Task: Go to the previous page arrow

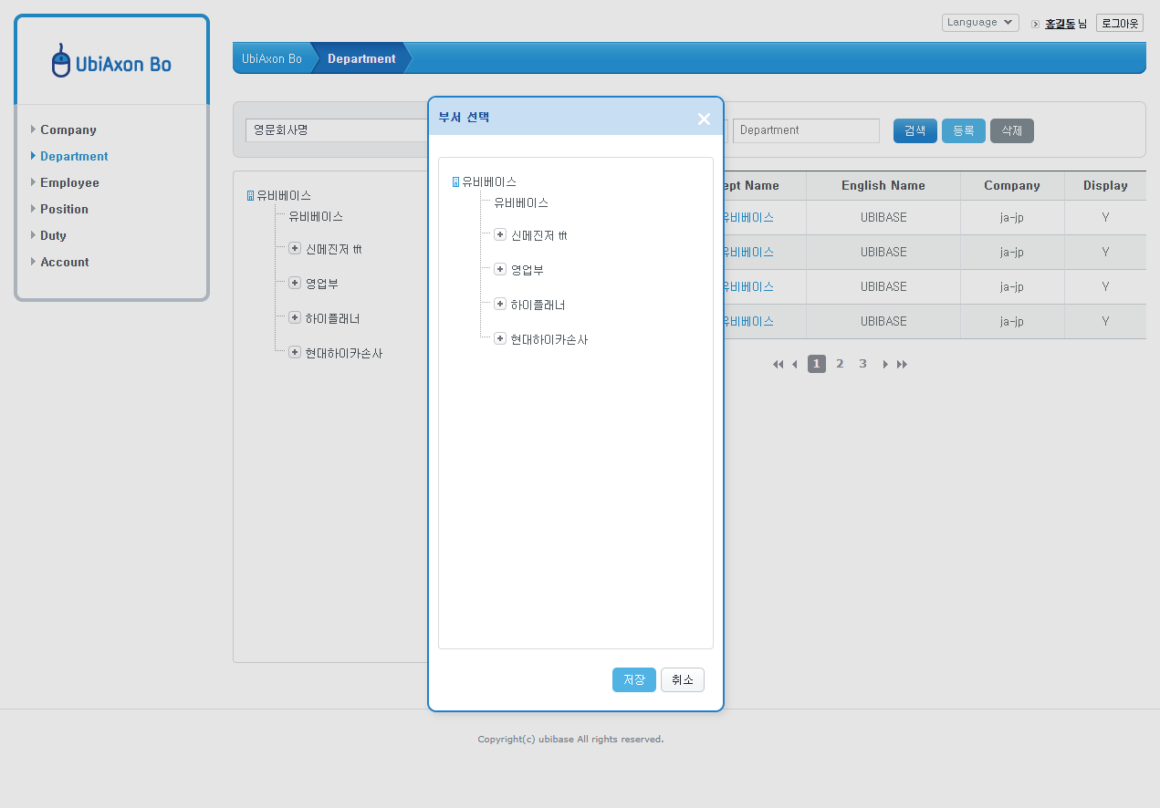Action: tap(794, 365)
